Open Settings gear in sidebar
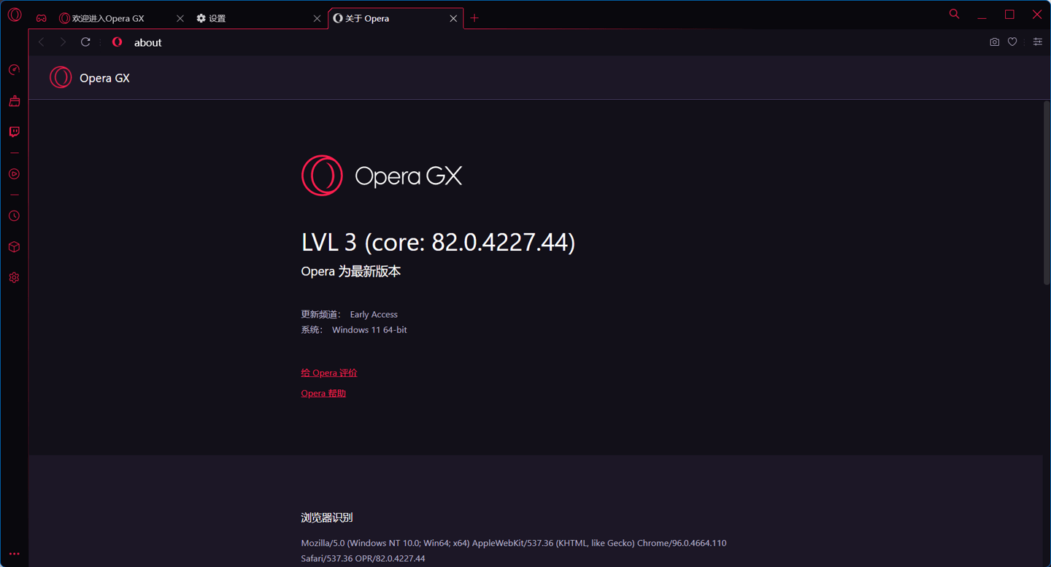The width and height of the screenshot is (1051, 567). coord(14,278)
